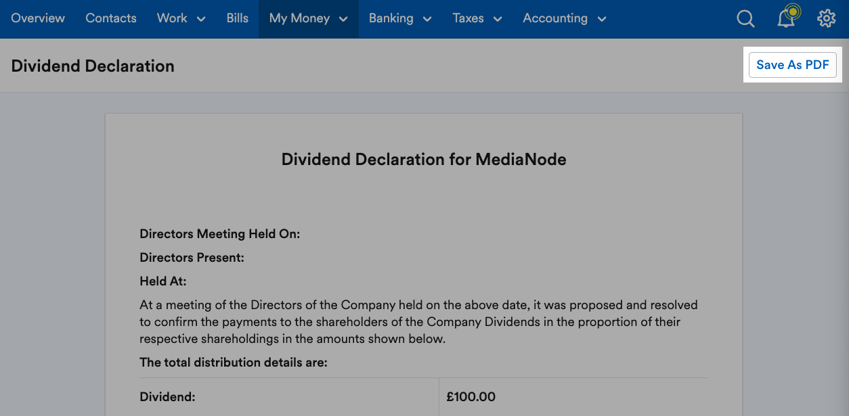Expand the My Money dropdown
This screenshot has width=849, height=416.
click(308, 19)
